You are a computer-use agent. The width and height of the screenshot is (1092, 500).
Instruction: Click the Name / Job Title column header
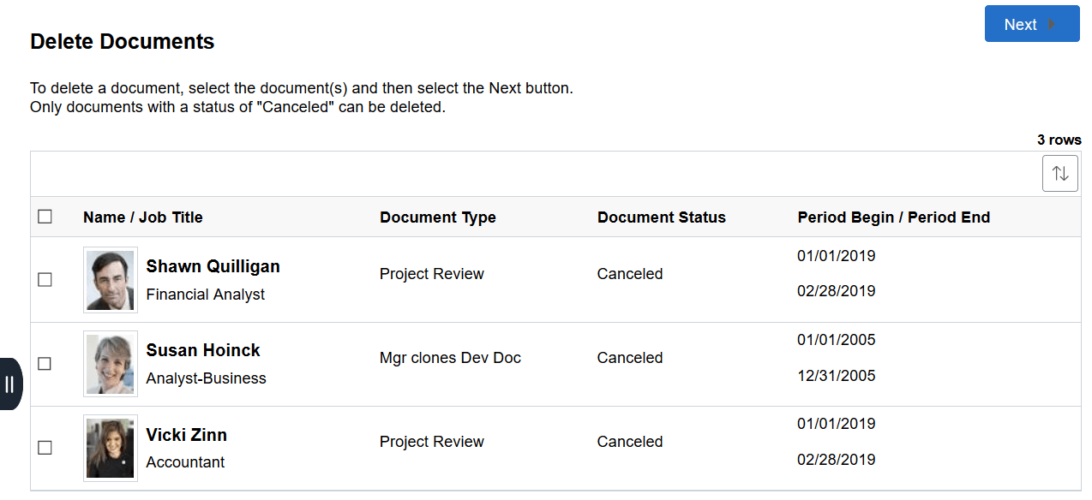(x=143, y=217)
